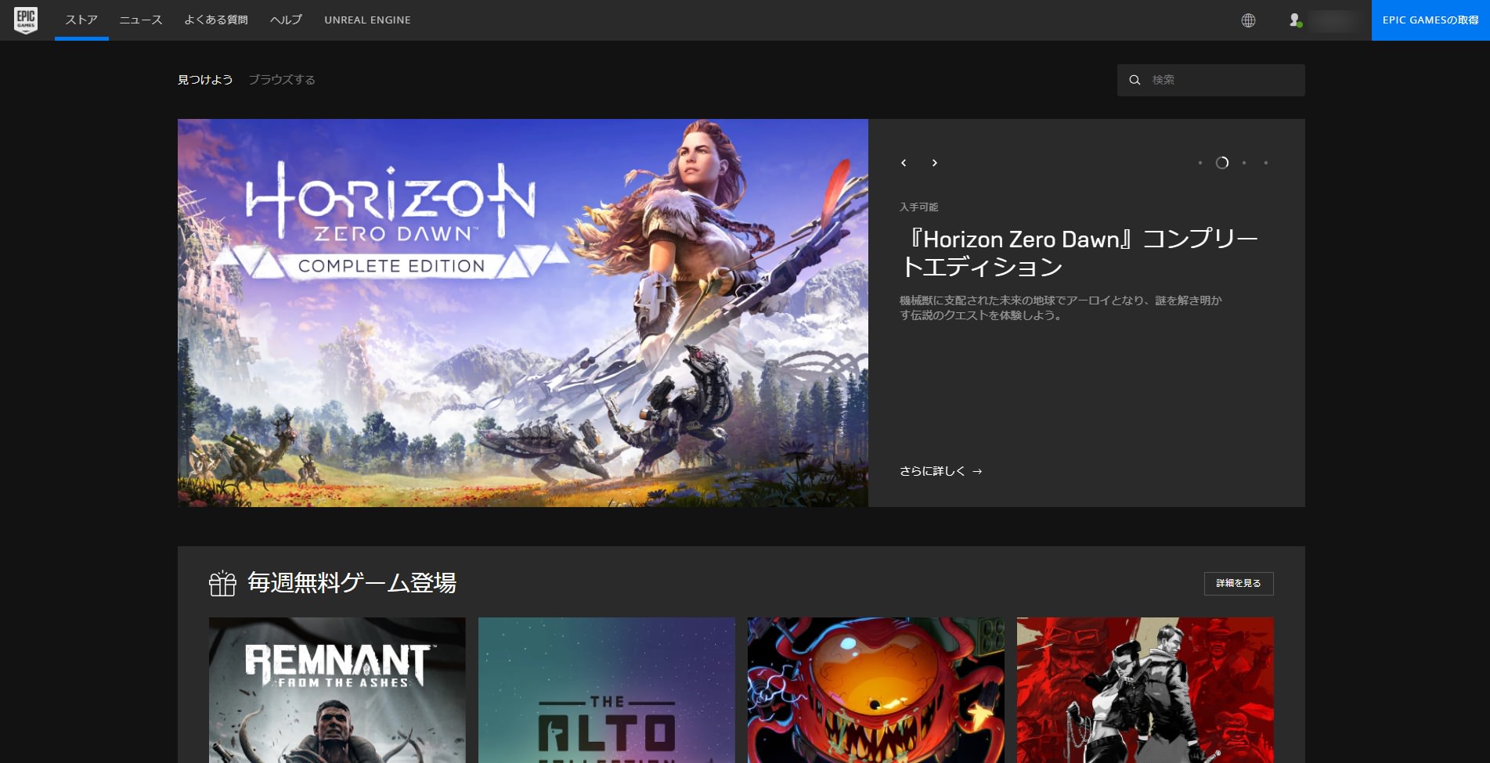Viewport: 1490px width, 763px height.
Task: Follow the さらに詳しく link
Action: (x=940, y=471)
